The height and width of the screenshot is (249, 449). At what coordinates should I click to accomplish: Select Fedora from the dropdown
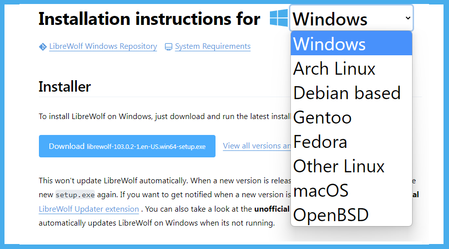(351, 141)
